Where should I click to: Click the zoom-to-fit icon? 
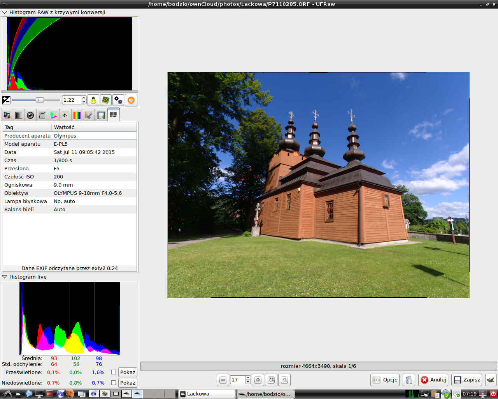point(271,380)
